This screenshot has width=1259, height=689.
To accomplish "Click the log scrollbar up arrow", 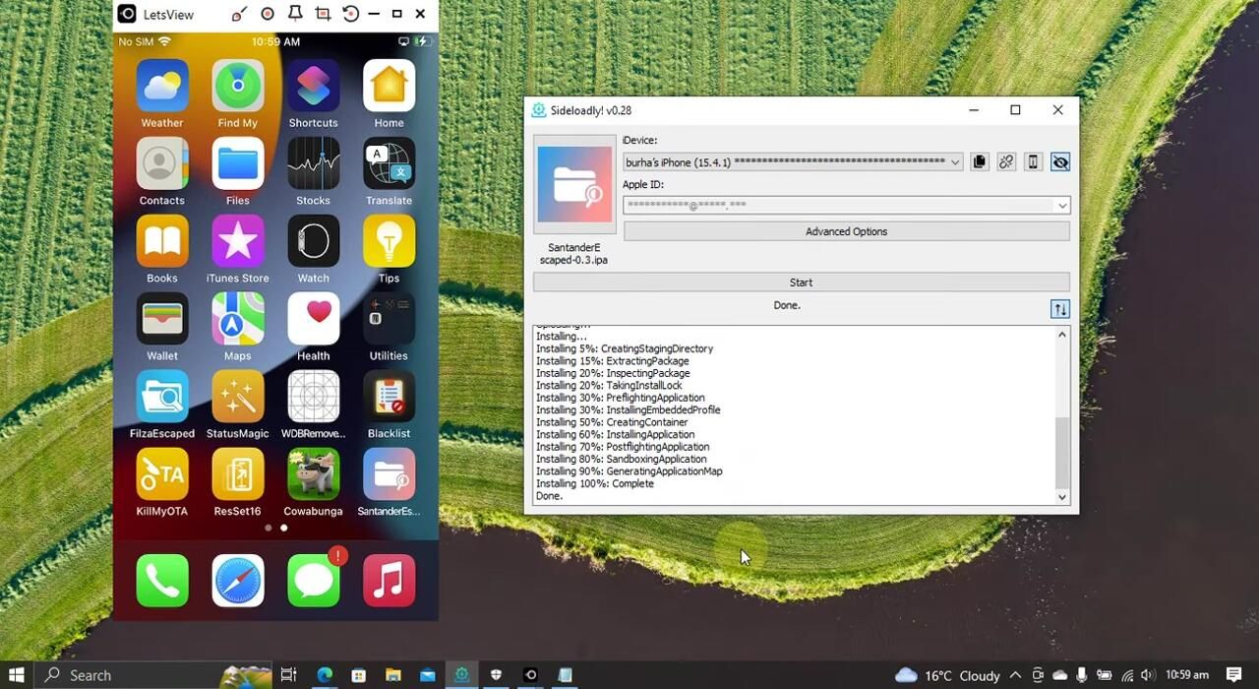I will pyautogui.click(x=1062, y=335).
